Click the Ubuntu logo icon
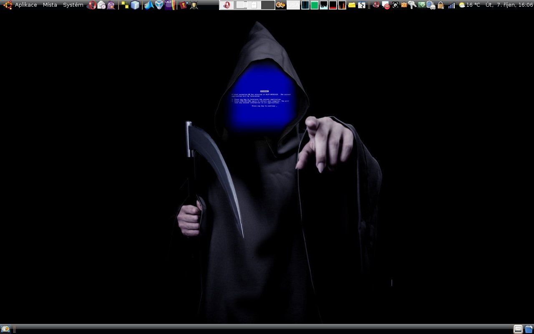The width and height of the screenshot is (534, 334). (8, 5)
